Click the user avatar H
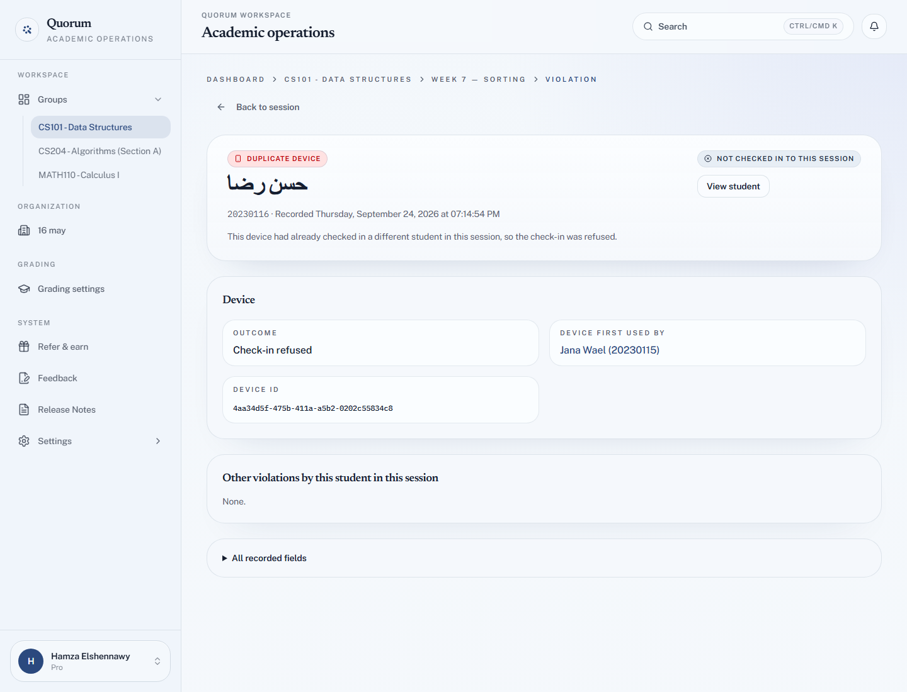This screenshot has height=692, width=907. pos(31,661)
